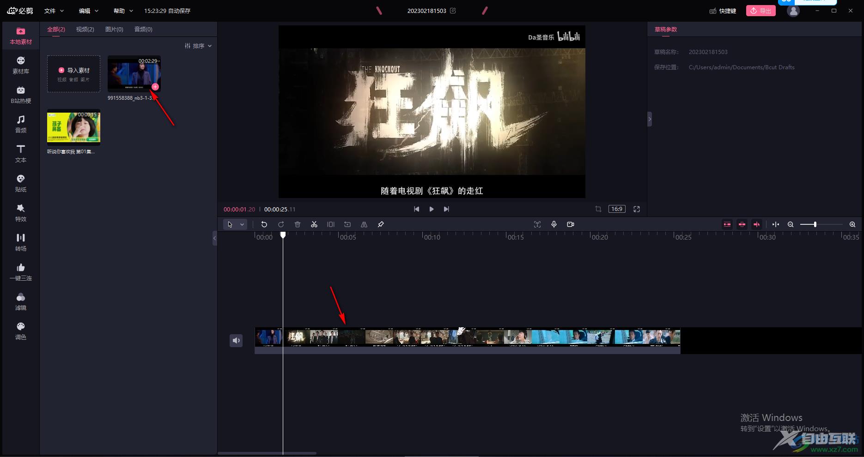Image resolution: width=864 pixels, height=457 pixels.
Task: Select the video clip on the timeline
Action: pyautogui.click(x=468, y=341)
